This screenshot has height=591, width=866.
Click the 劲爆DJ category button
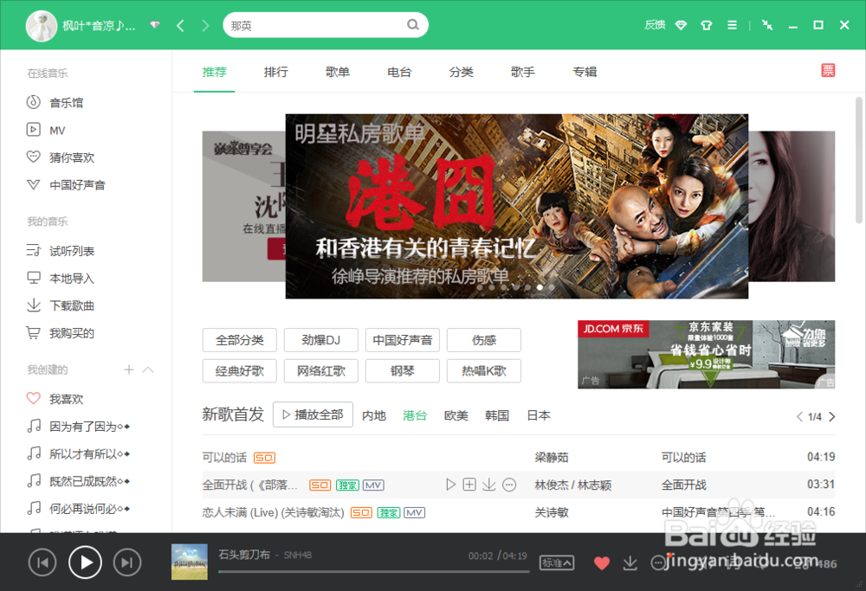pos(321,340)
